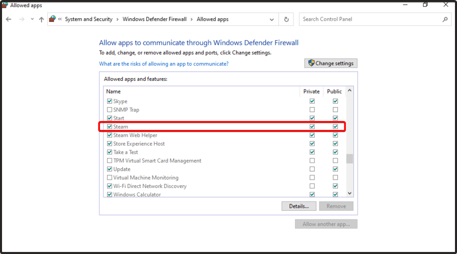
Task: Click Allow another app button
Action: tap(326, 224)
